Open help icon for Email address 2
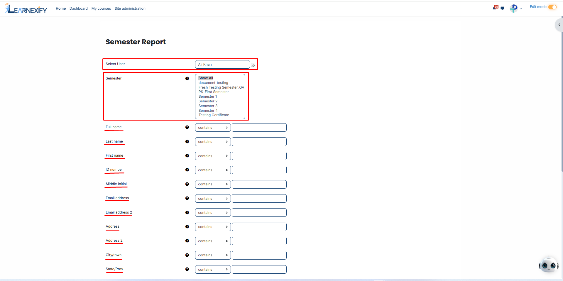Screen dimensions: 563x281 tap(187, 213)
